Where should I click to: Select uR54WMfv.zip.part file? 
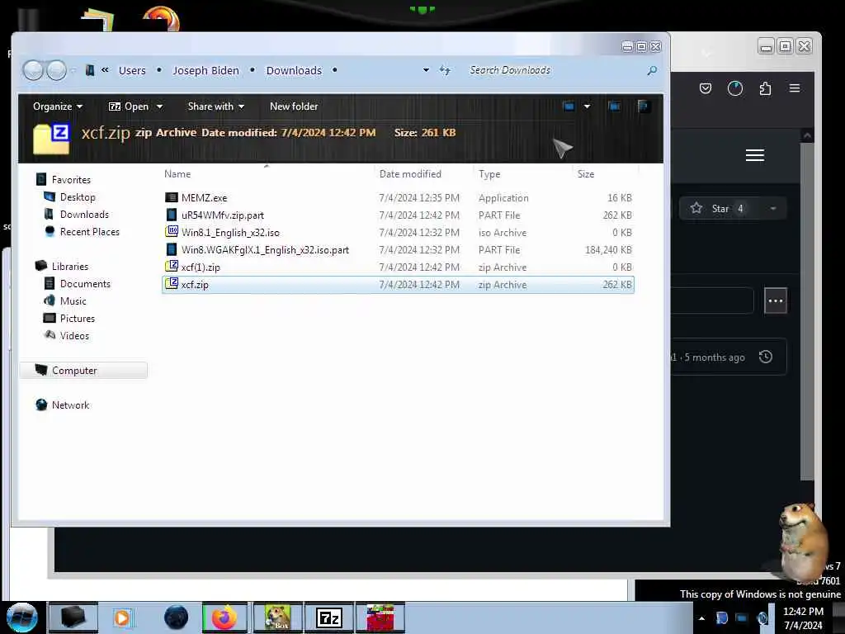pos(398,215)
